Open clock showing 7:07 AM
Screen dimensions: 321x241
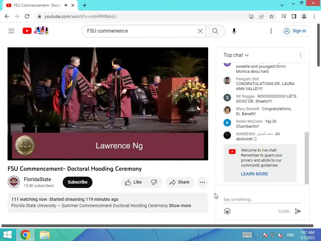point(307,235)
